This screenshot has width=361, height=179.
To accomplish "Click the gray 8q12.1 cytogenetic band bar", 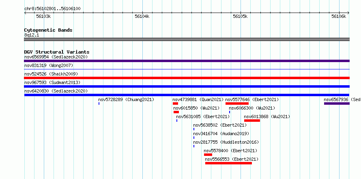I will [x=187, y=39].
